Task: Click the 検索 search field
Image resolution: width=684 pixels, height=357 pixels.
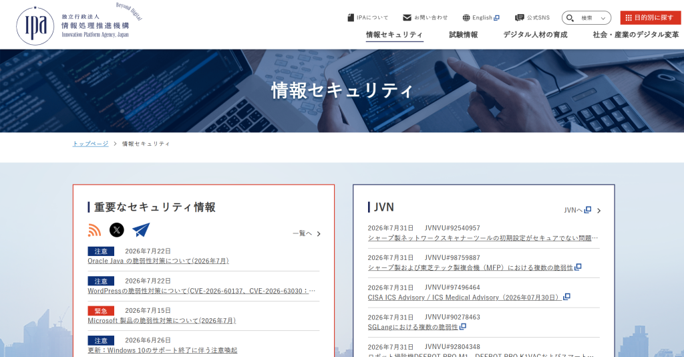Action: tap(586, 18)
